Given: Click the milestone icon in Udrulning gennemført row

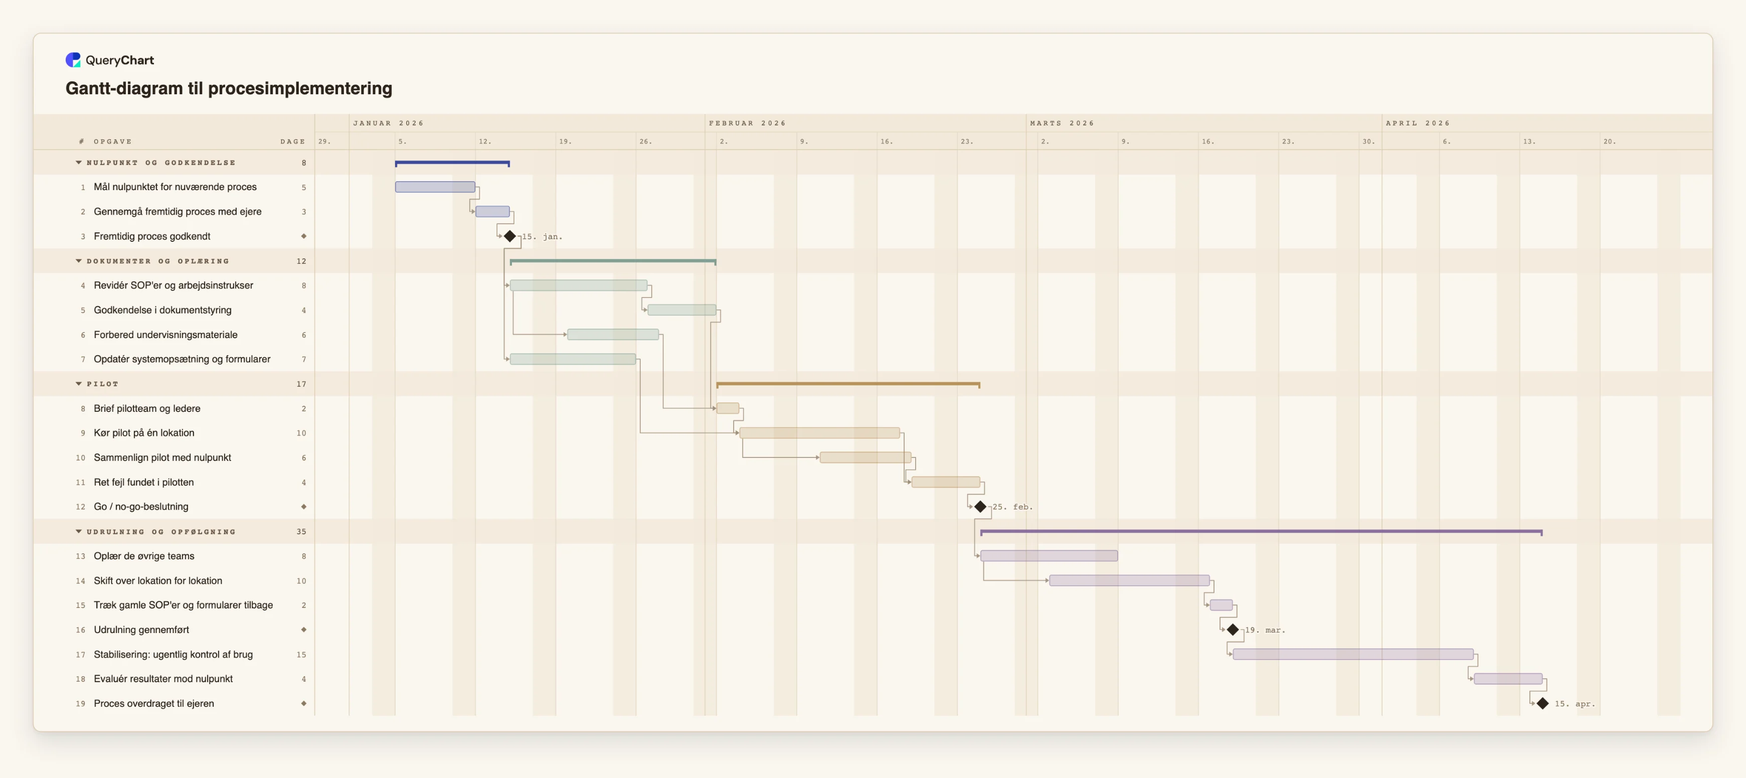Looking at the screenshot, I should pos(304,630).
